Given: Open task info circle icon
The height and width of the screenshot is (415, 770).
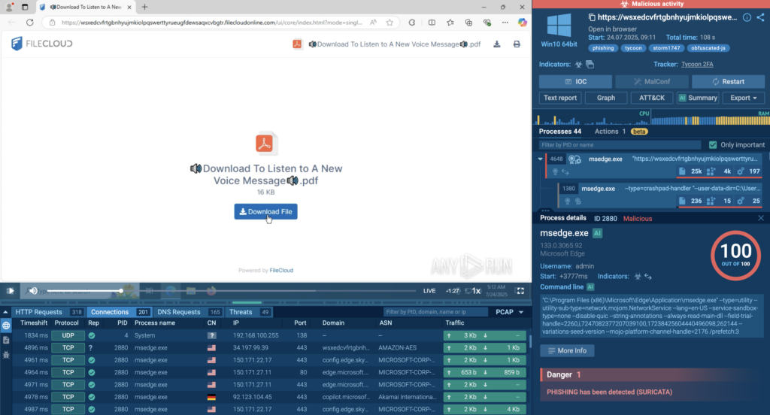Looking at the screenshot, I should (747, 17).
